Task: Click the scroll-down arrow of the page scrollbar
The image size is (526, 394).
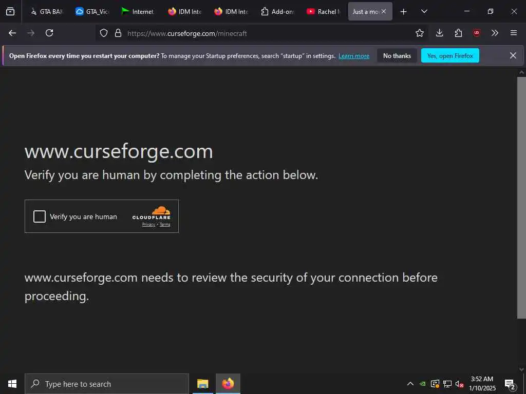Action: 521,369
